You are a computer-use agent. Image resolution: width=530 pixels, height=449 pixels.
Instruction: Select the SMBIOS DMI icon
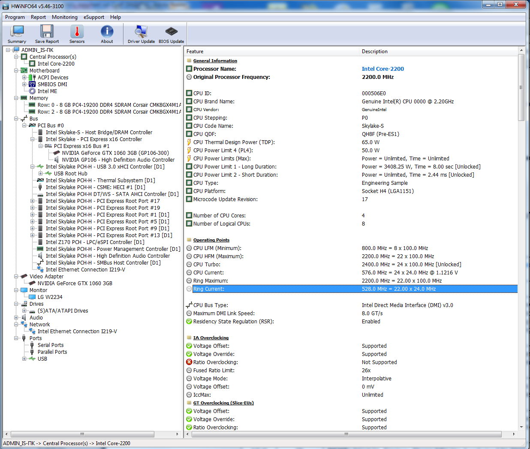coord(32,84)
